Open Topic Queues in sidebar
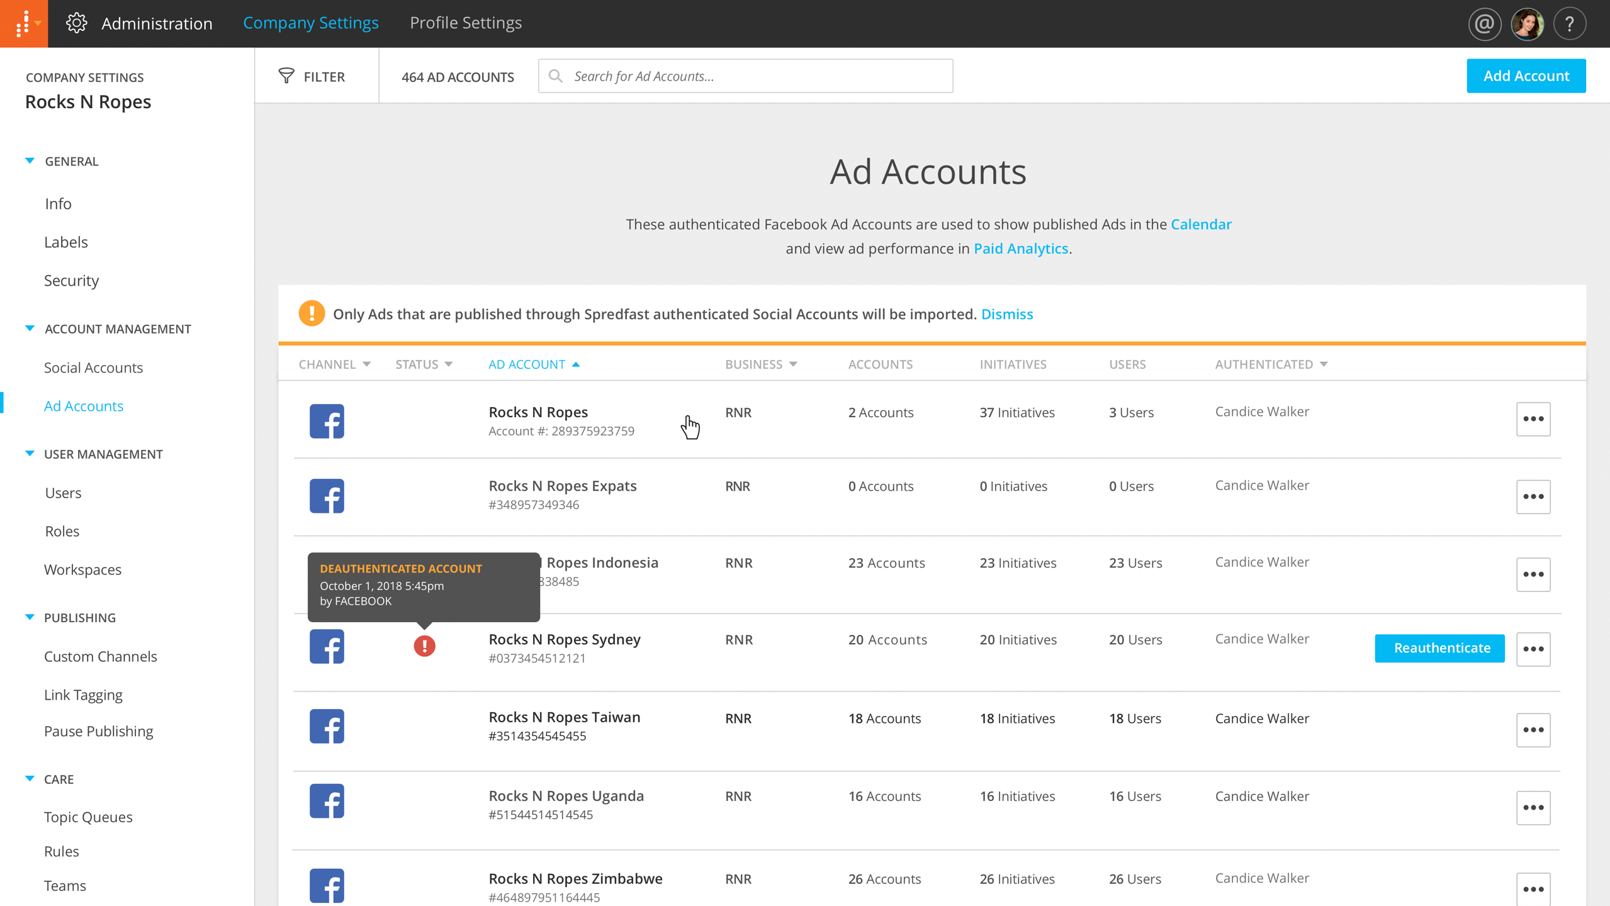This screenshot has width=1610, height=906. [x=88, y=817]
